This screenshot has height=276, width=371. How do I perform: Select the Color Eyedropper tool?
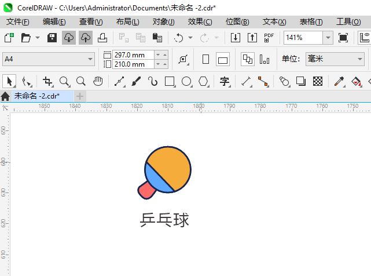click(x=339, y=81)
